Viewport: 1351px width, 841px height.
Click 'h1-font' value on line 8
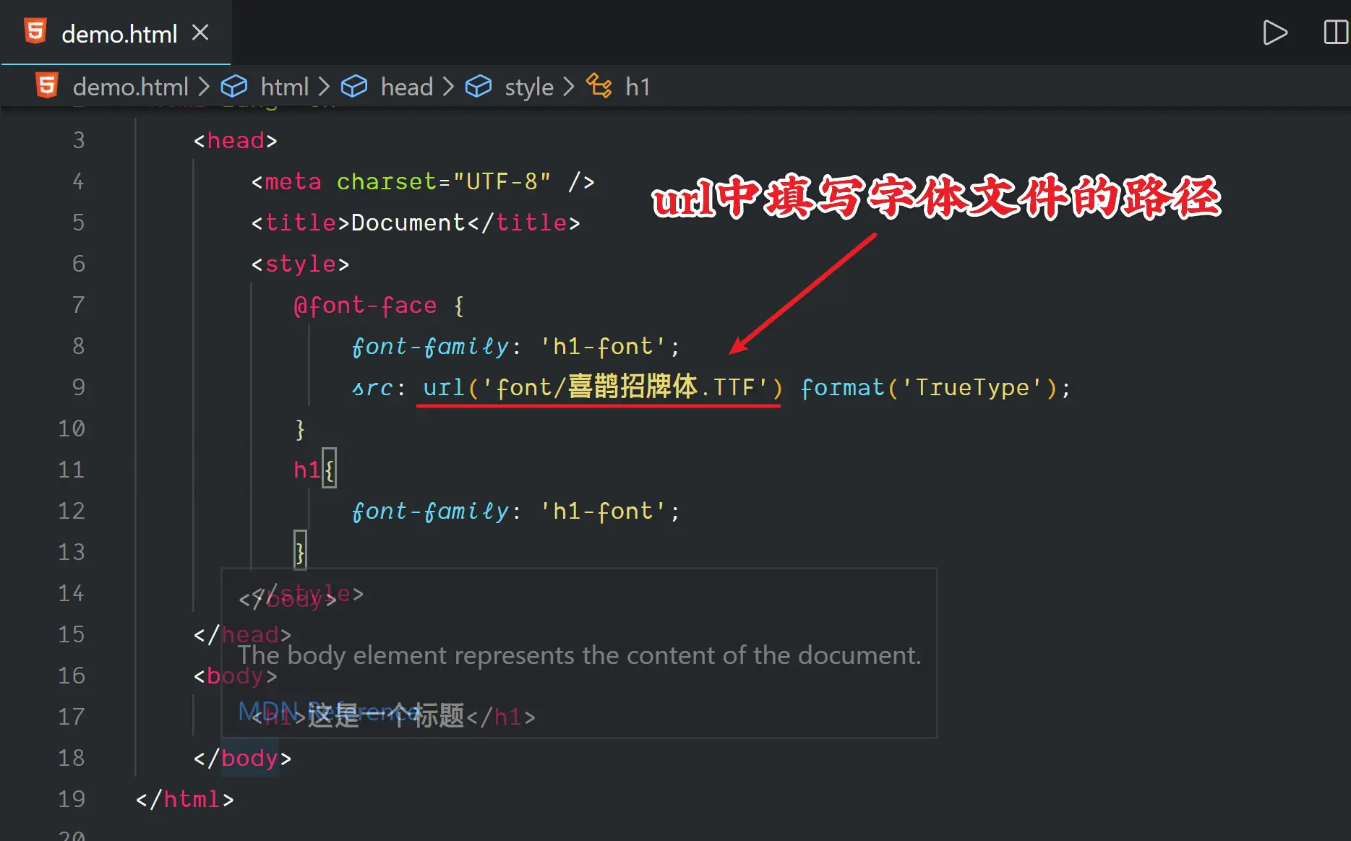click(x=603, y=347)
